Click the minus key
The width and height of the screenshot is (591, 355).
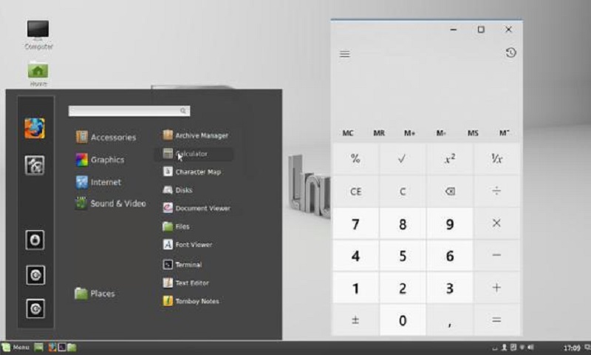(496, 255)
